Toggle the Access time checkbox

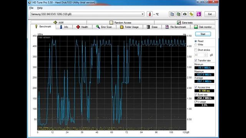[196, 87]
